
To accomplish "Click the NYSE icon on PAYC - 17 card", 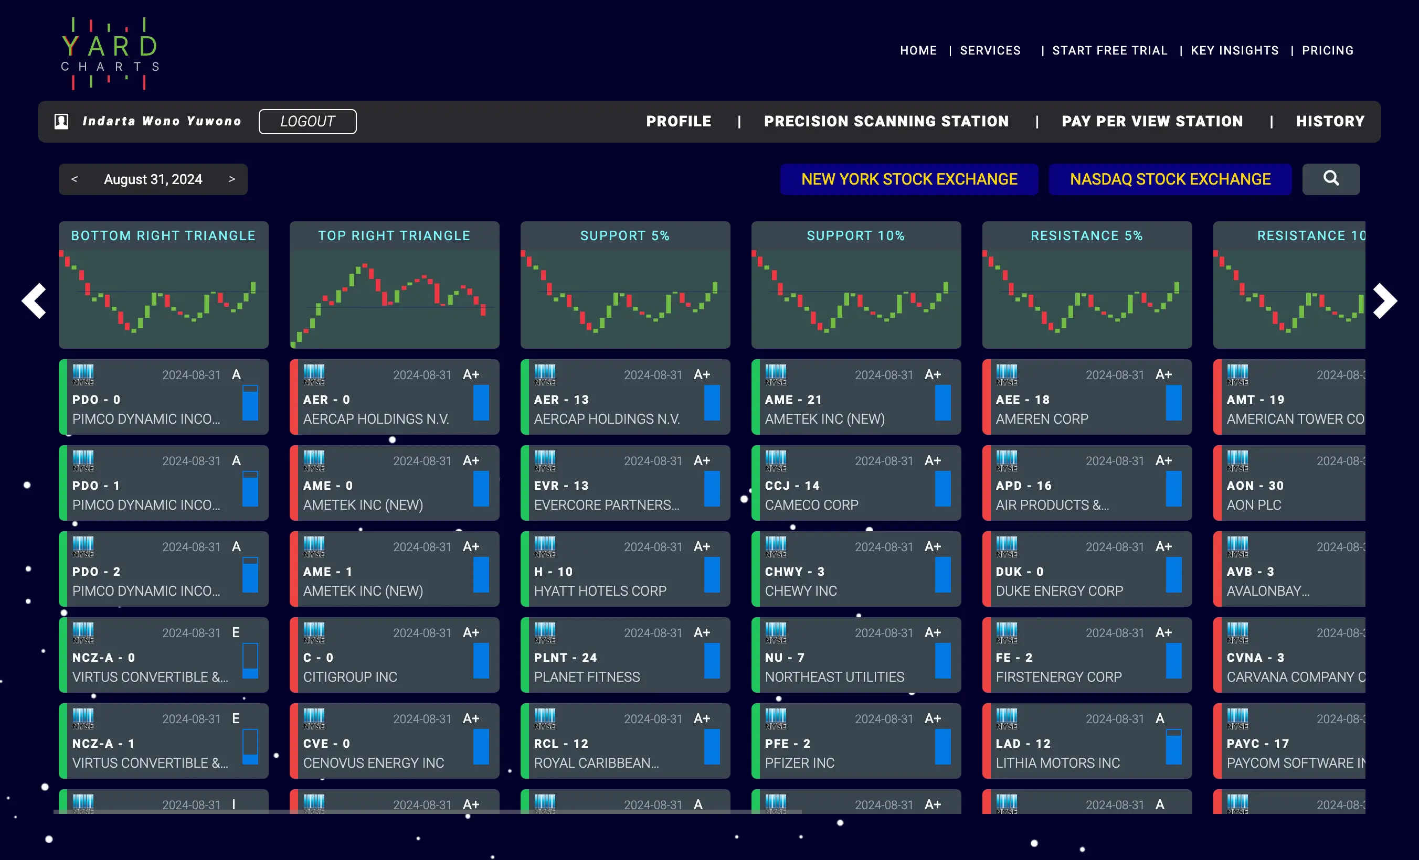I will [1237, 718].
